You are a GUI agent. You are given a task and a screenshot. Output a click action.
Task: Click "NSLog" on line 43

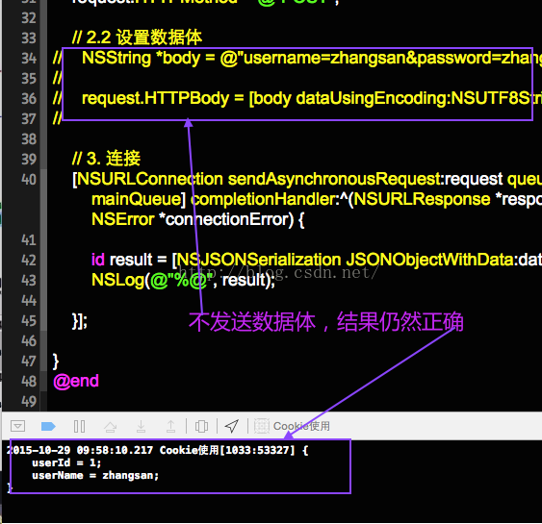pyautogui.click(x=117, y=280)
